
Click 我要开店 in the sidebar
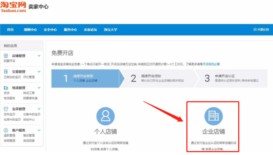(9, 61)
